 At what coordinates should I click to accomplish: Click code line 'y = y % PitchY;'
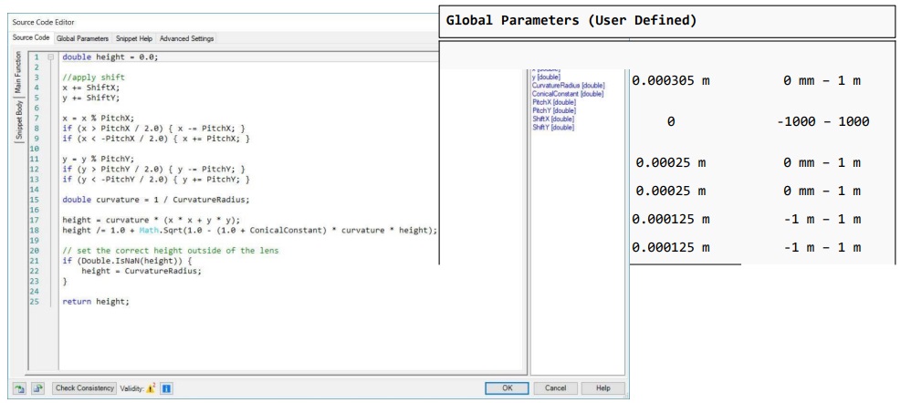[x=98, y=159]
